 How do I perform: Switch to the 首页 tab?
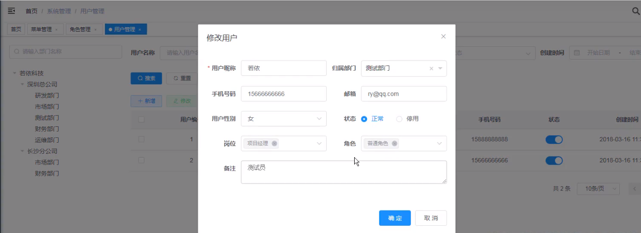[x=16, y=29]
